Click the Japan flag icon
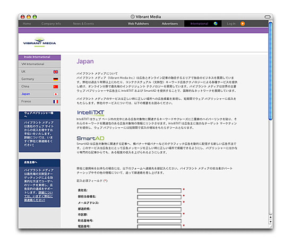 [x=56, y=94]
